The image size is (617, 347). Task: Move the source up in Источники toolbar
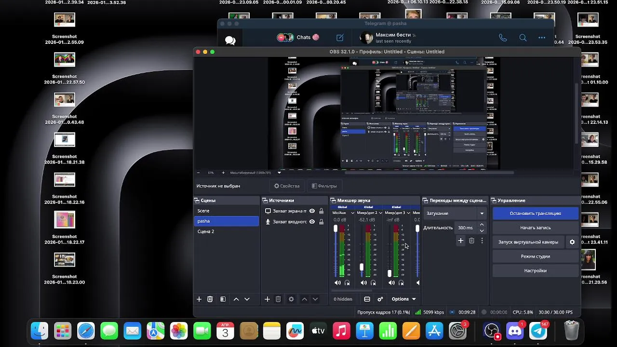[x=304, y=299]
